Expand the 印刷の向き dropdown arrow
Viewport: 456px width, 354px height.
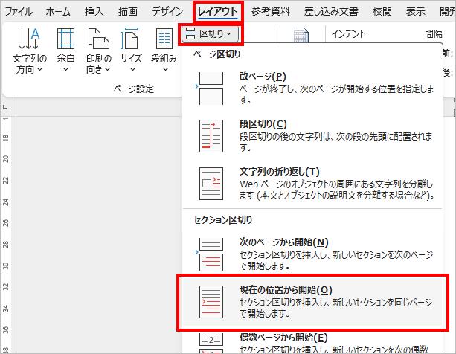point(107,70)
